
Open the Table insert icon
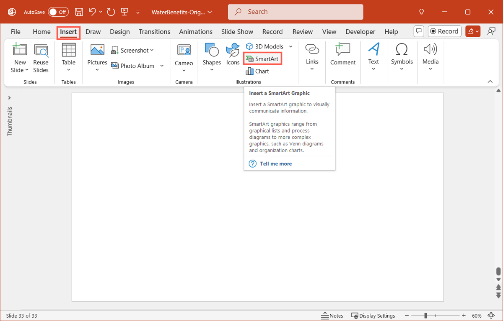point(69,50)
